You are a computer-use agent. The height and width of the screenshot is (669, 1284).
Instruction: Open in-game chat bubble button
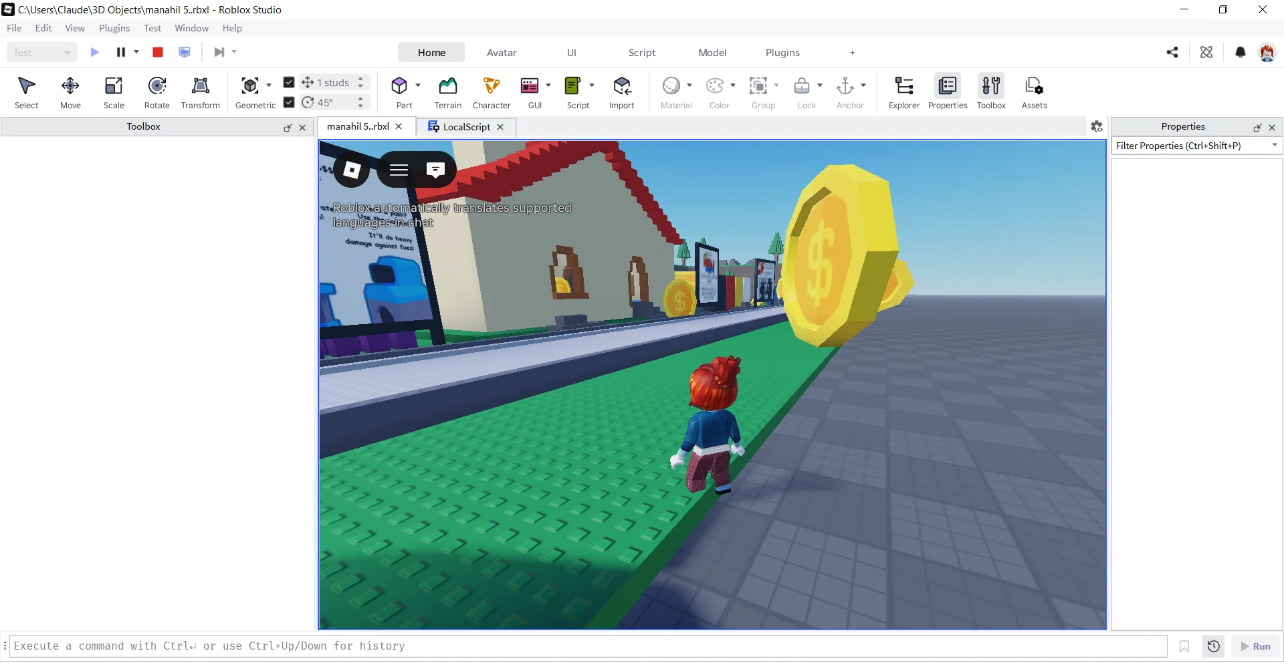435,170
